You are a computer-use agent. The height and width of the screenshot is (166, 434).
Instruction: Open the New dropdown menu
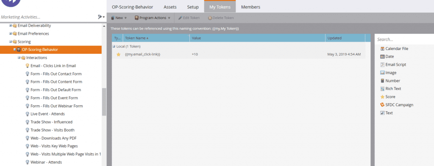point(119,18)
